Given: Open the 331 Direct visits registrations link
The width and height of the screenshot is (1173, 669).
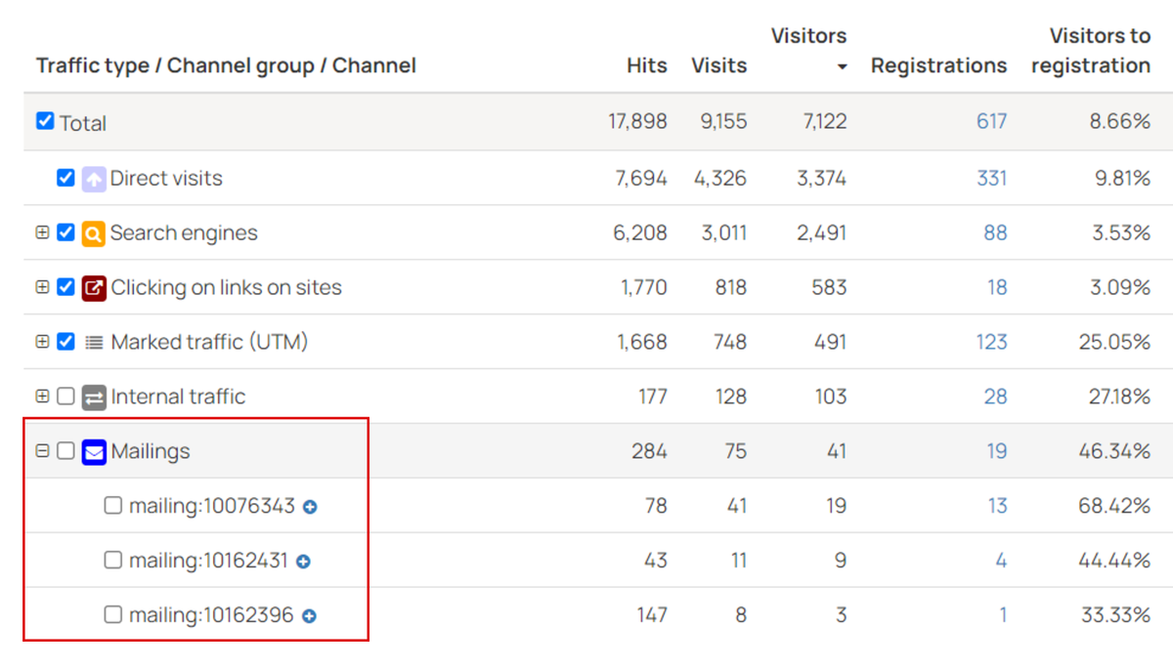Looking at the screenshot, I should pos(991,179).
